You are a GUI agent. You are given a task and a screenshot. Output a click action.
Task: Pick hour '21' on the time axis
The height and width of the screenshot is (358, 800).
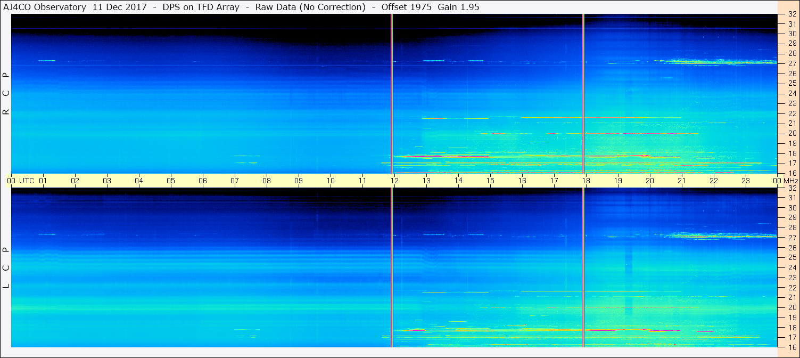pos(682,181)
